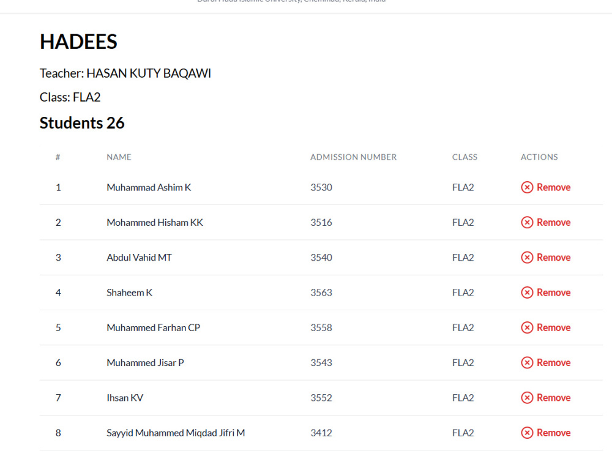Select the name Sayyid Muhammed Miqdad Jifri M
Screen dimensions: 612x459
pos(176,433)
